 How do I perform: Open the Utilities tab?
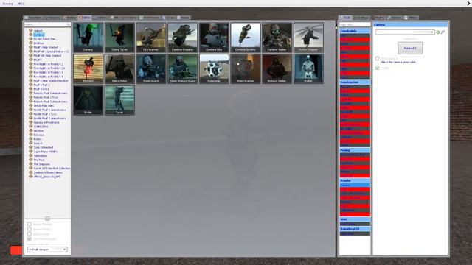pos(410,18)
